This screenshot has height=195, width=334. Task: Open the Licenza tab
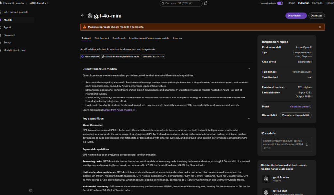tap(177, 38)
